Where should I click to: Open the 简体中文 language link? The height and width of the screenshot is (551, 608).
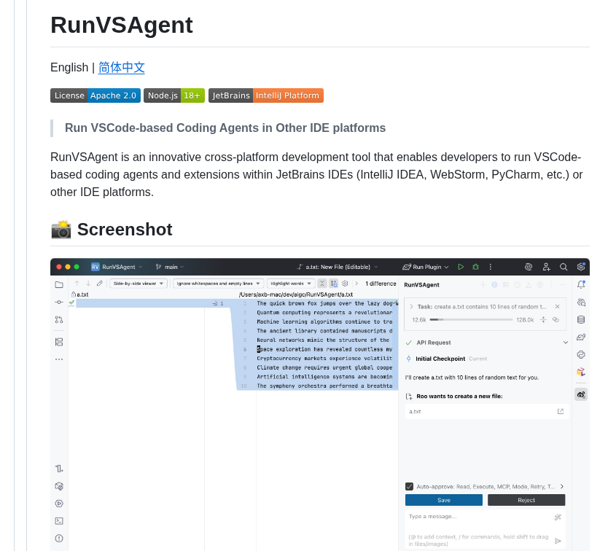coord(121,68)
